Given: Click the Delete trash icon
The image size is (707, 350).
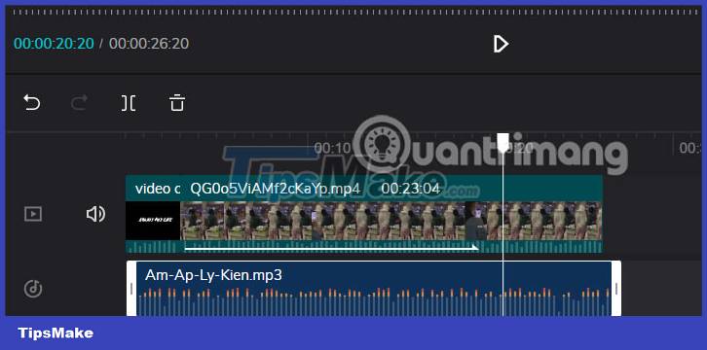Looking at the screenshot, I should (177, 103).
